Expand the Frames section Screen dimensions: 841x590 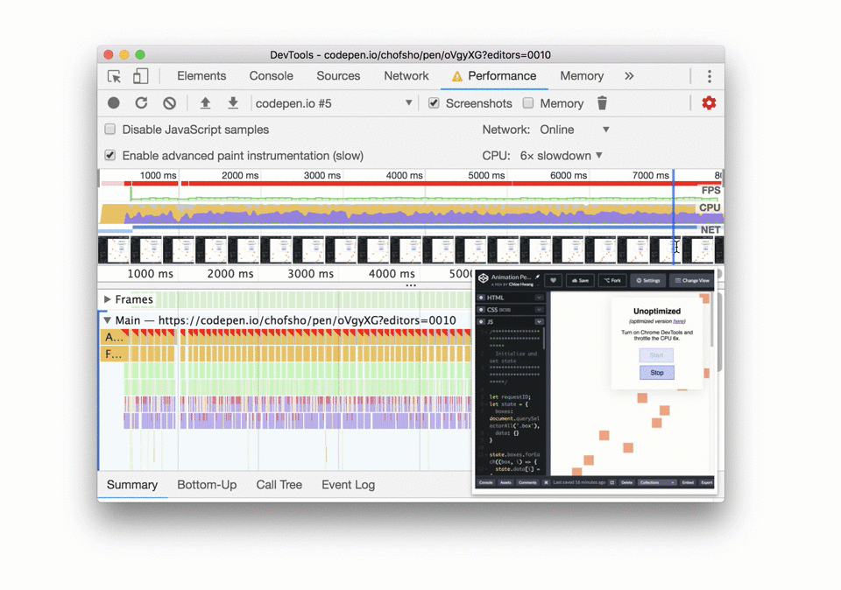pyautogui.click(x=108, y=299)
